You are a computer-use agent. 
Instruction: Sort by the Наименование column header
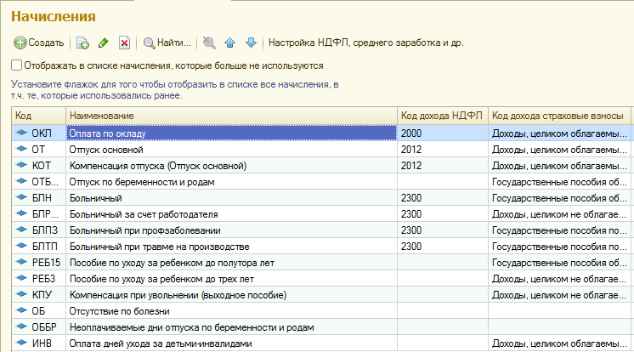pos(229,116)
